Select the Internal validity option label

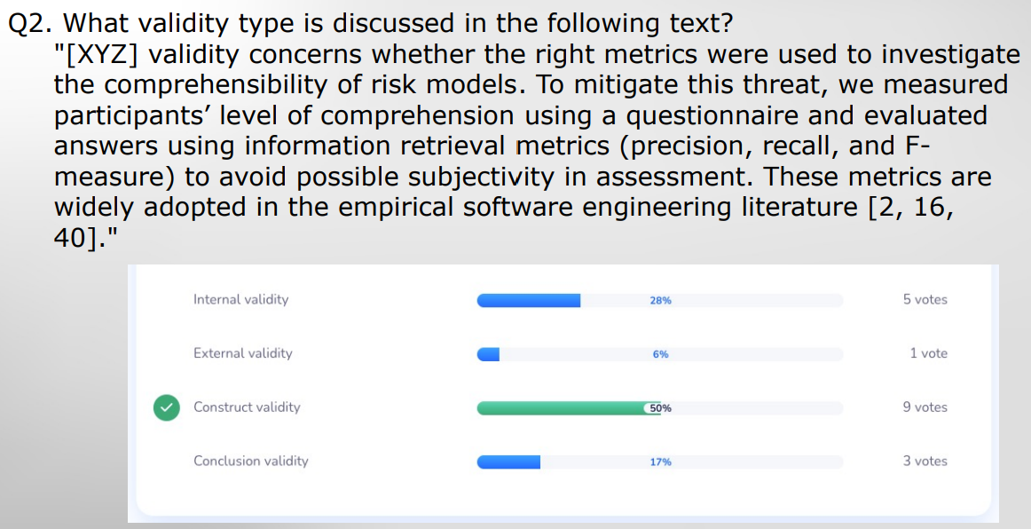pos(240,299)
